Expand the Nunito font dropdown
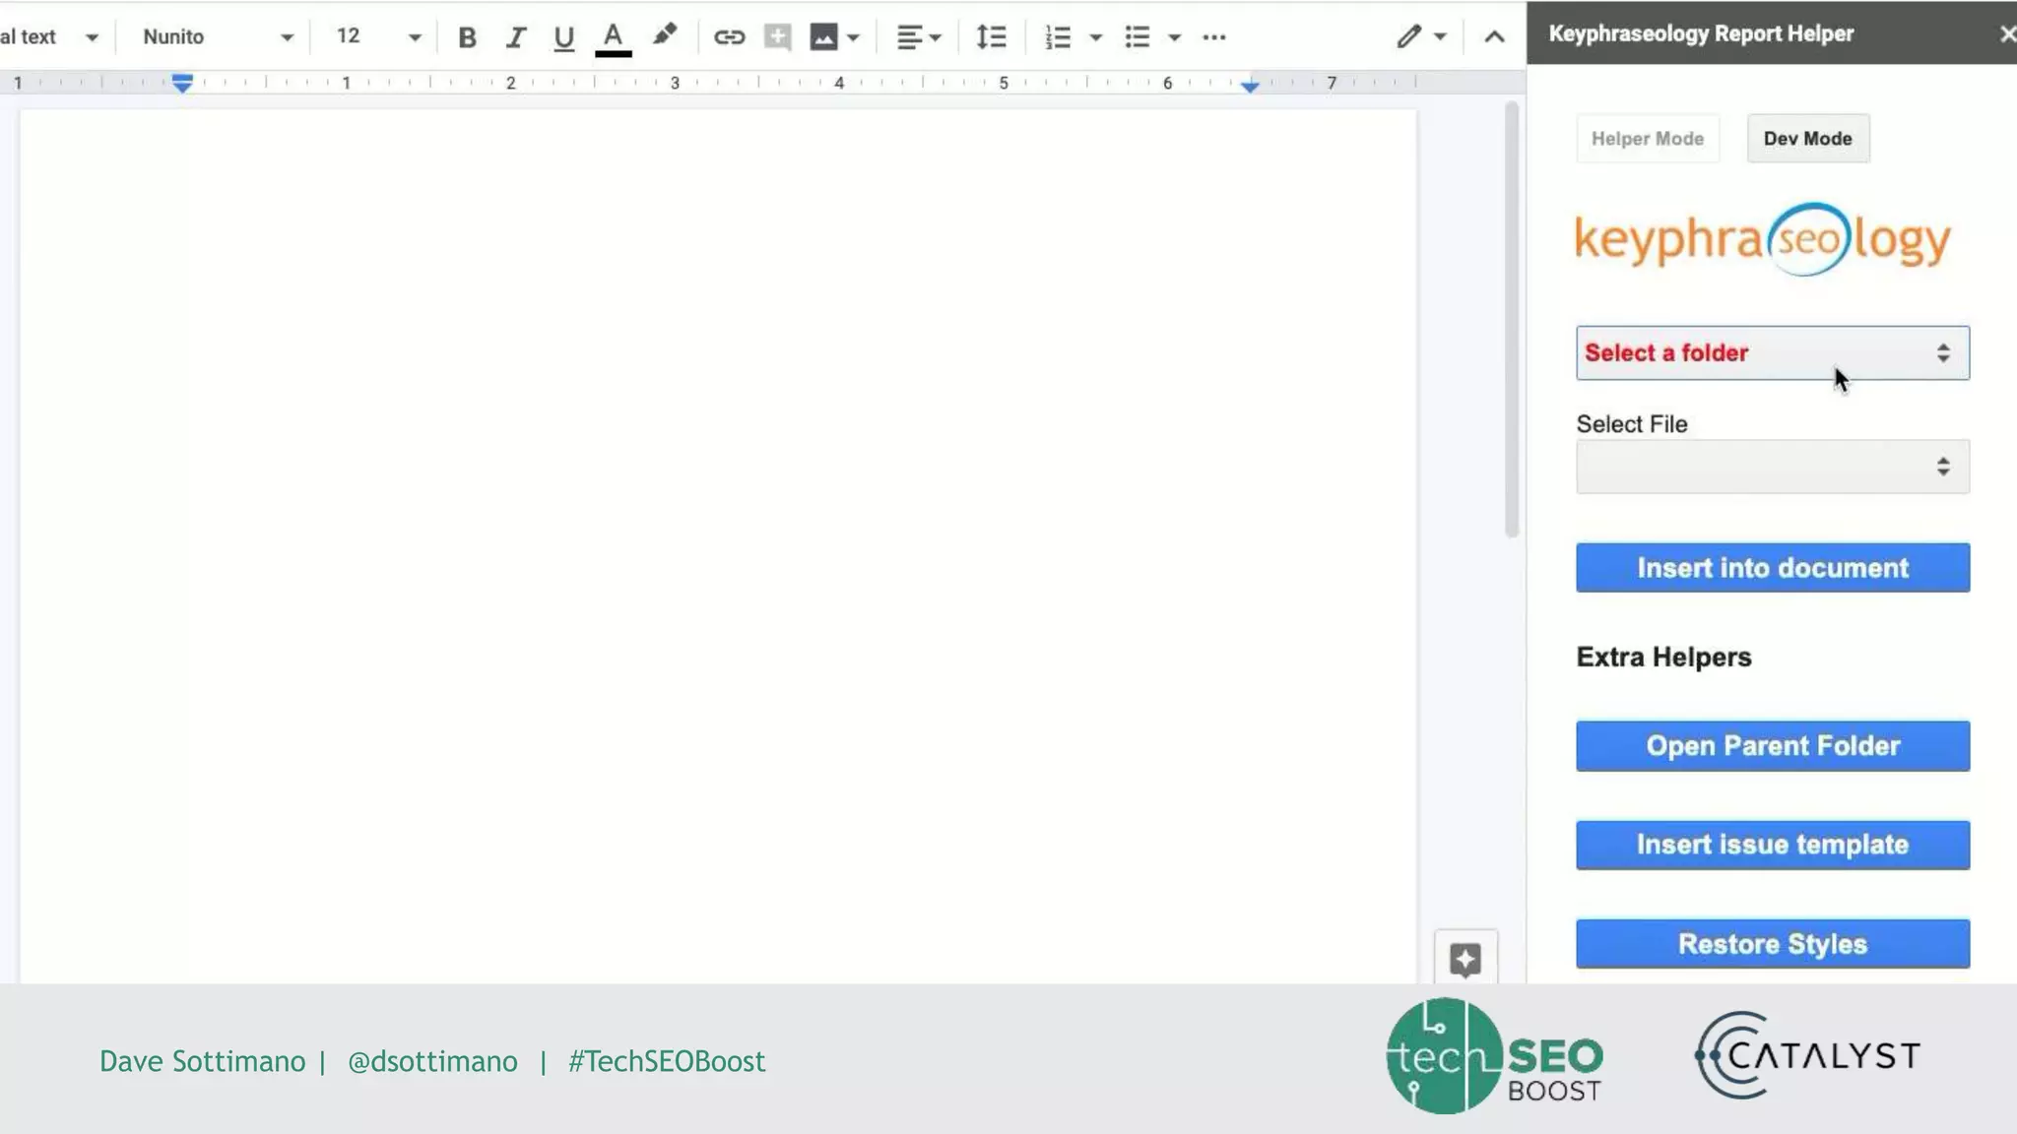Screen dimensions: 2017x1134 click(x=218, y=37)
